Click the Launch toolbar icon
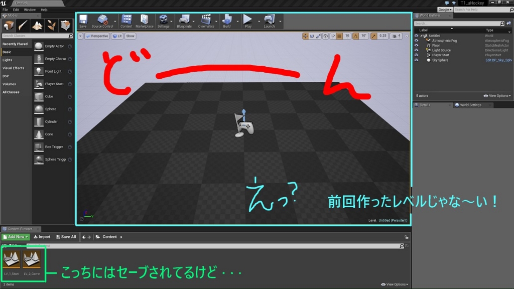 (x=269, y=21)
